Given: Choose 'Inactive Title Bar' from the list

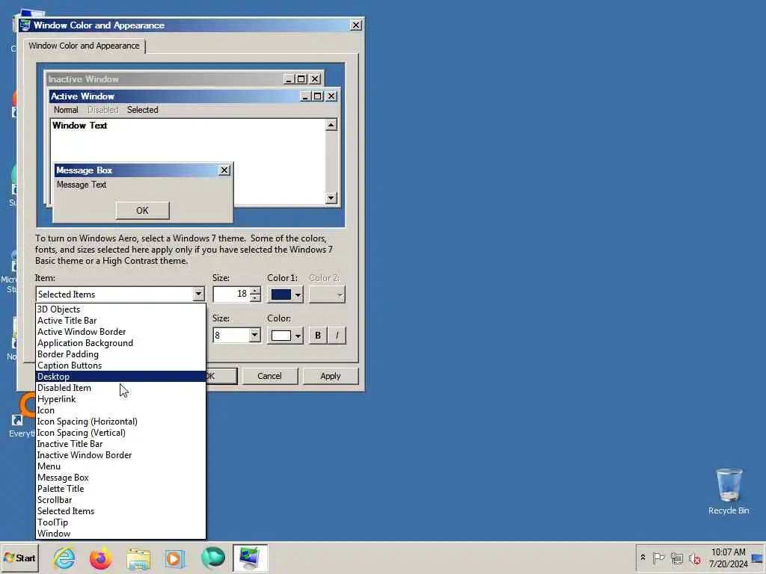Looking at the screenshot, I should pos(120,444).
